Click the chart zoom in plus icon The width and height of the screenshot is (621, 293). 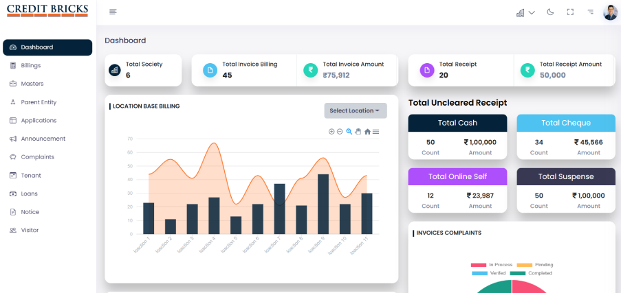coord(331,131)
